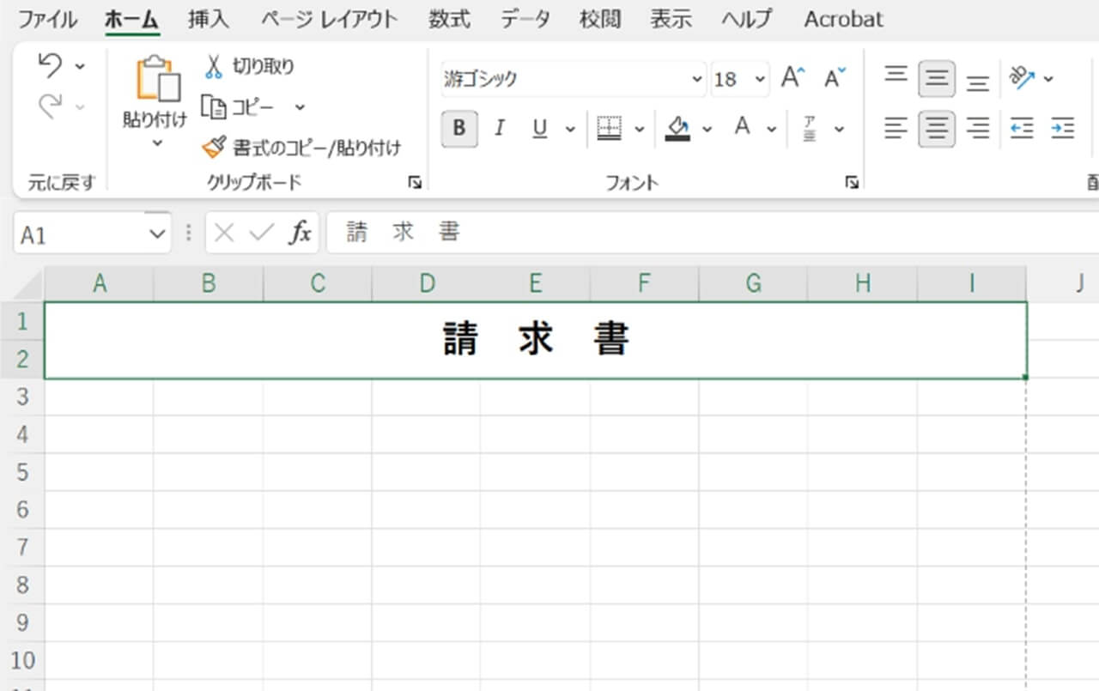This screenshot has width=1099, height=691.
Task: Click the Paste clipboard icon
Action: tap(158, 79)
